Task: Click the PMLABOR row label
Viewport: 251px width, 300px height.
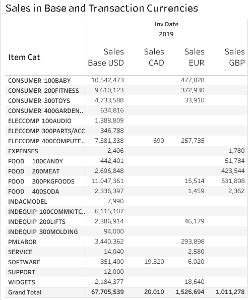Action: click(x=22, y=242)
